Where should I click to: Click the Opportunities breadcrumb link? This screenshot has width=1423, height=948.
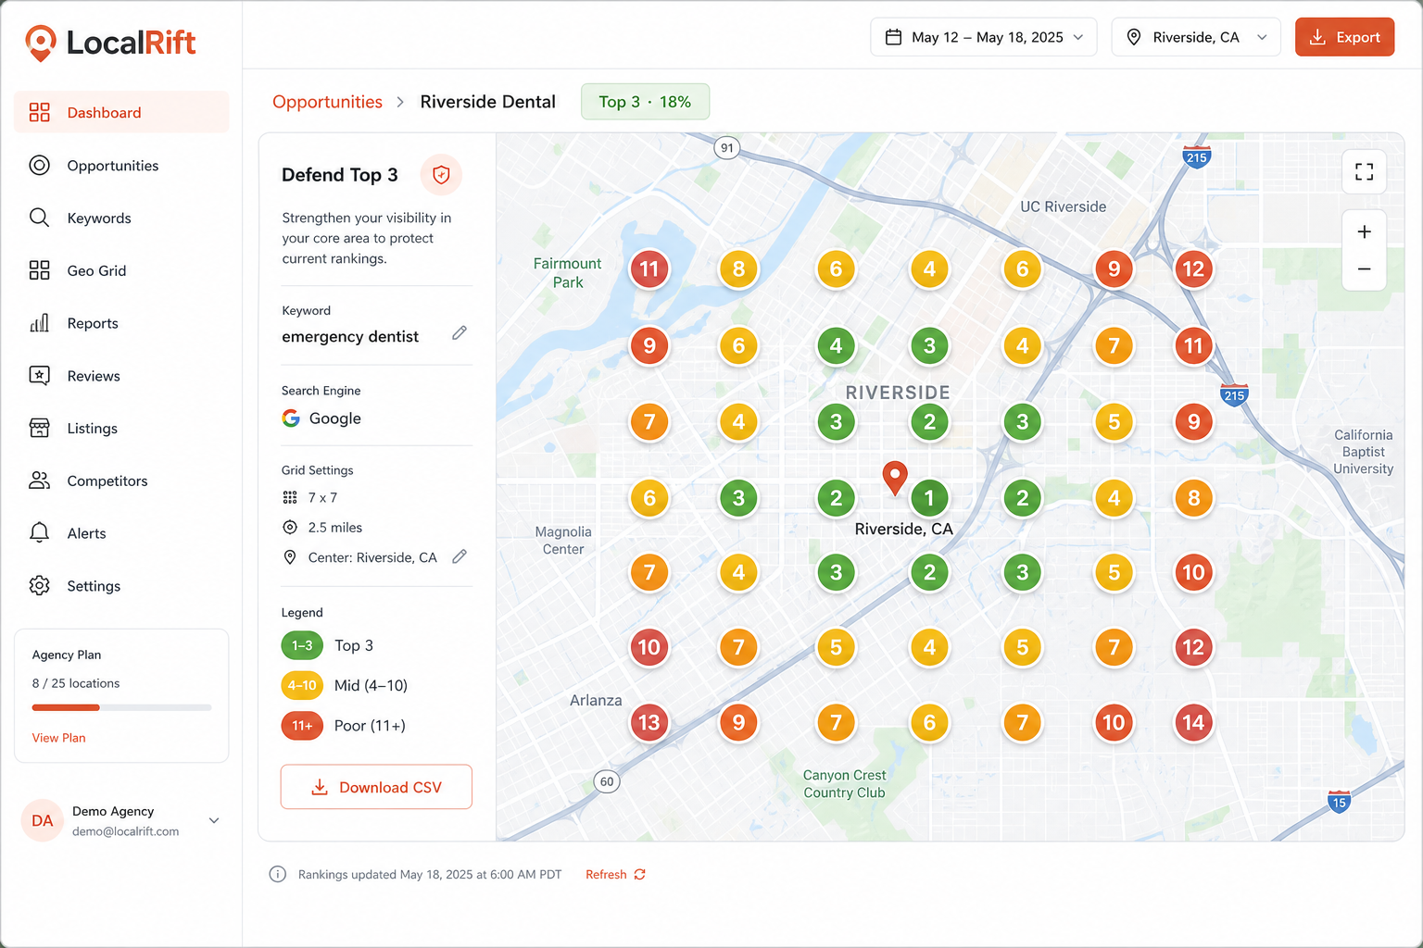(327, 102)
